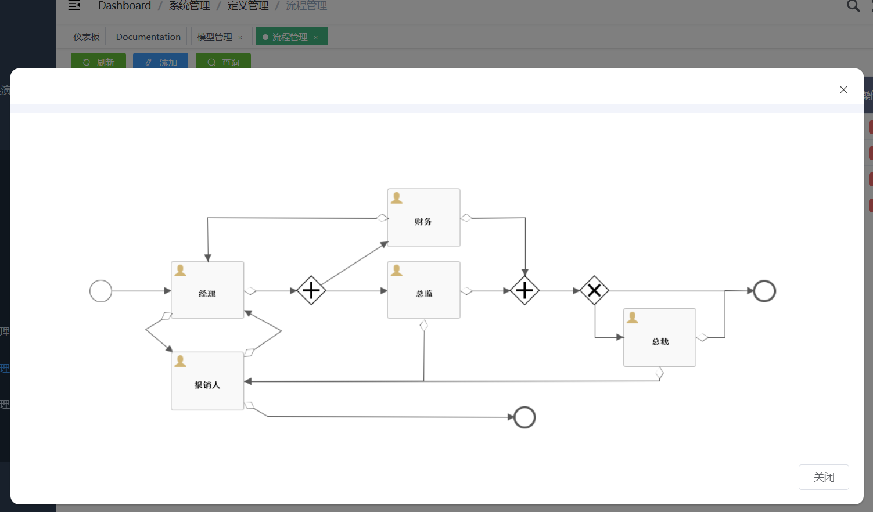Click the start event circle
Viewport: 873px width, 512px height.
(100, 291)
